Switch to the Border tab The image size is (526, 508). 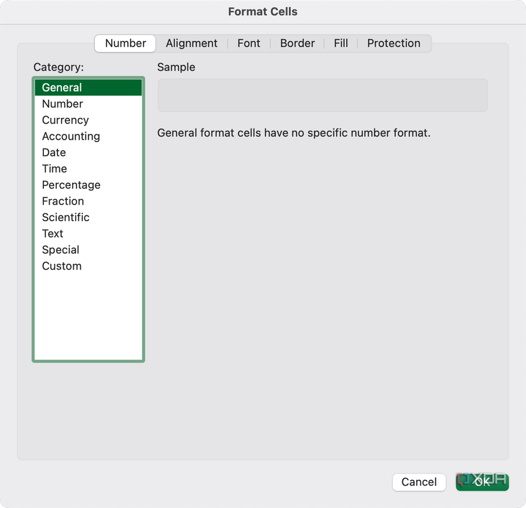[x=297, y=43]
